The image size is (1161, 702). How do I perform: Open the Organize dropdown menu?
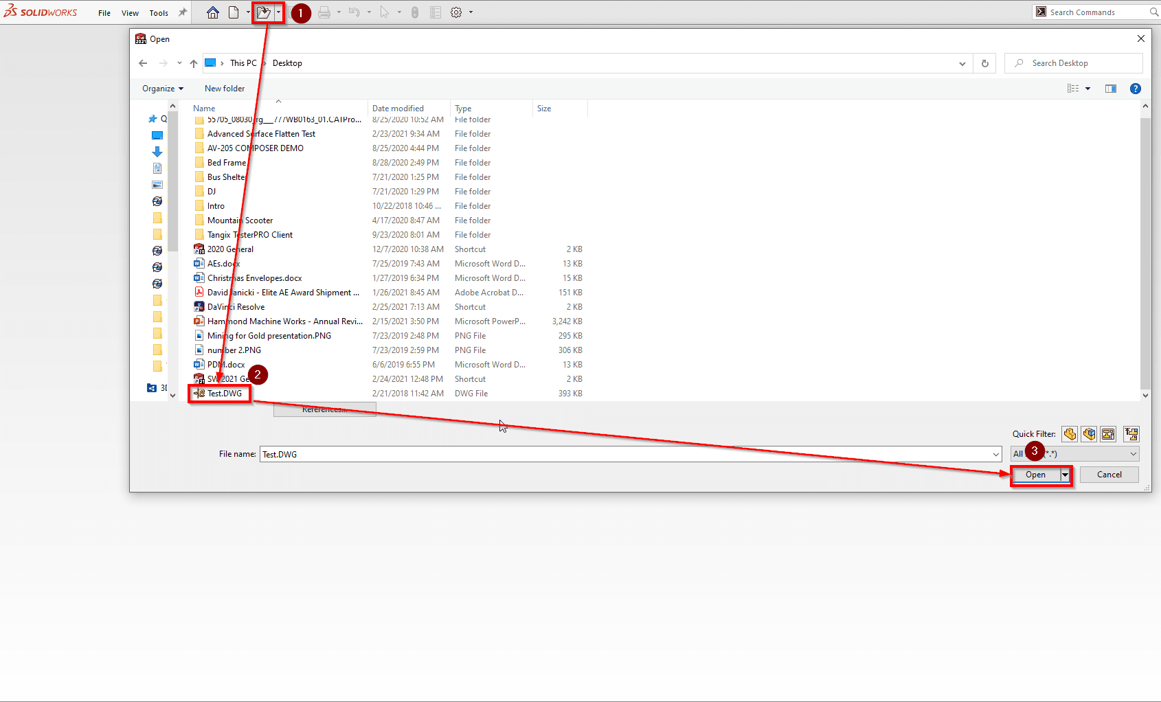coord(163,89)
